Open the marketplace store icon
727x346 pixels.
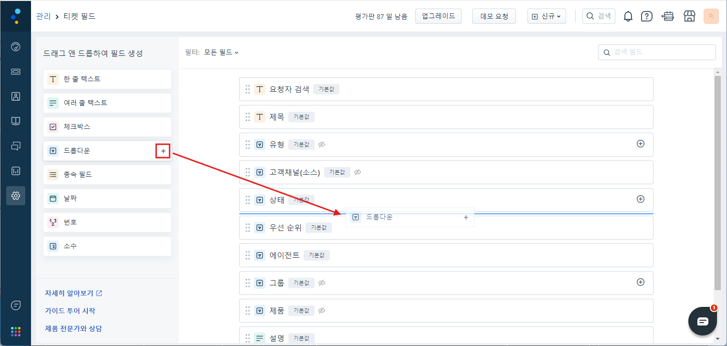pos(689,16)
